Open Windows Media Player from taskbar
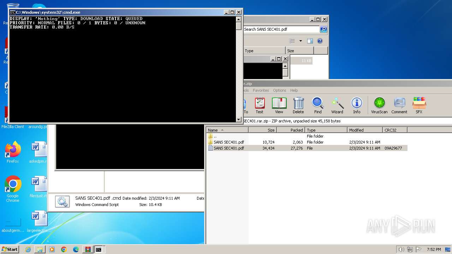452x254 pixels. pyautogui.click(x=52, y=249)
